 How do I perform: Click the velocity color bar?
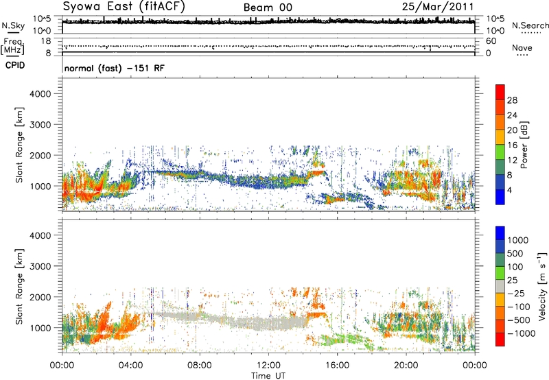point(500,286)
